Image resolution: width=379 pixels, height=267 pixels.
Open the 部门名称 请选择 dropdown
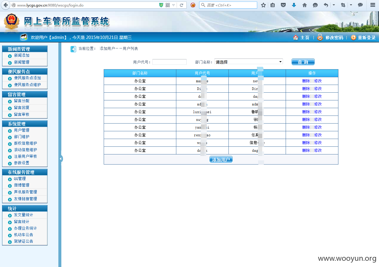coord(248,62)
